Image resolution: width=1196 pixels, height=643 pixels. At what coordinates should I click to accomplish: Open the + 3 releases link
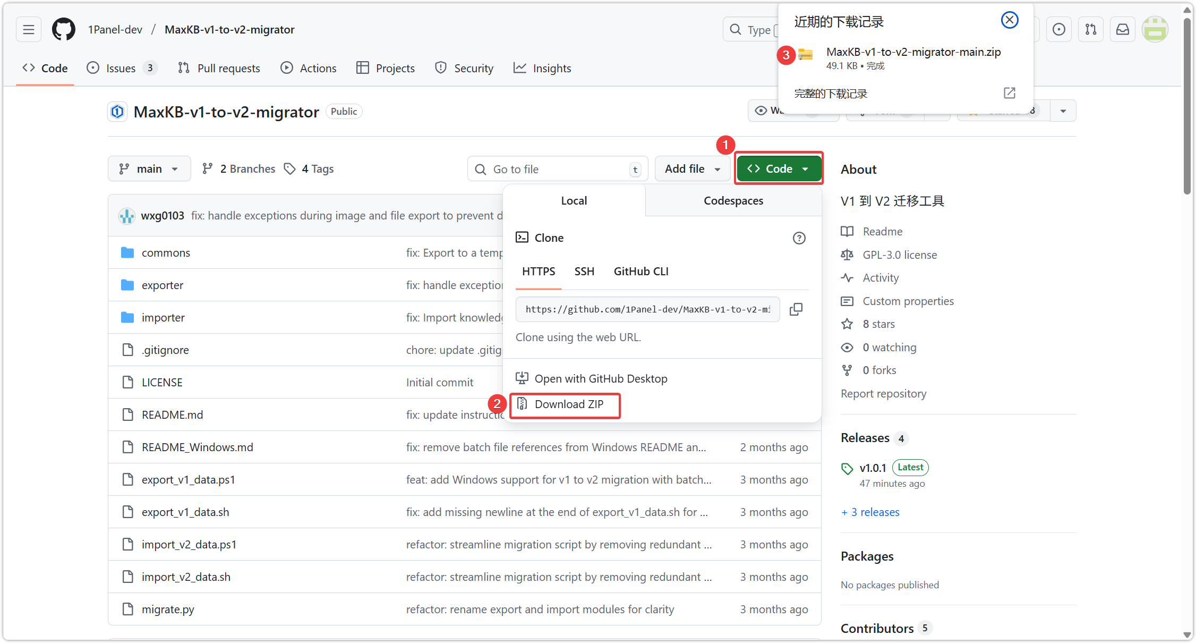coord(871,512)
